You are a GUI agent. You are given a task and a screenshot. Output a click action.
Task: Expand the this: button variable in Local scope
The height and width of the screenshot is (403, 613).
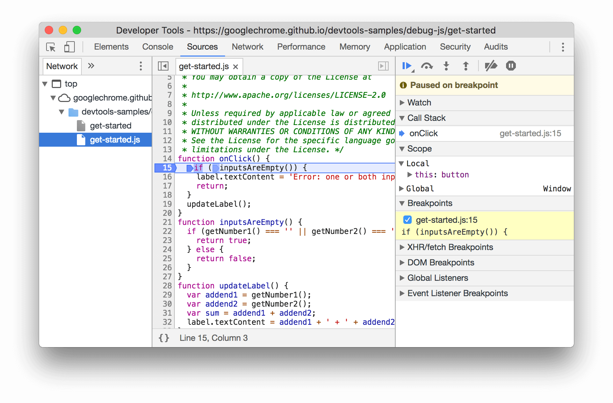coord(410,175)
